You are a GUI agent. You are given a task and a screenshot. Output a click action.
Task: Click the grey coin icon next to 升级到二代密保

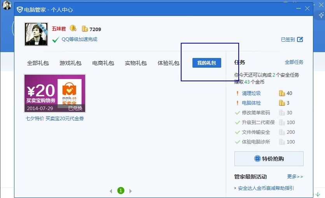282,122
